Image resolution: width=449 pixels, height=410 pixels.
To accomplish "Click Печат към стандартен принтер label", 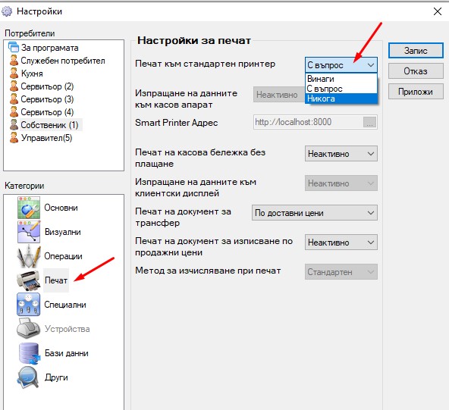I will (205, 64).
